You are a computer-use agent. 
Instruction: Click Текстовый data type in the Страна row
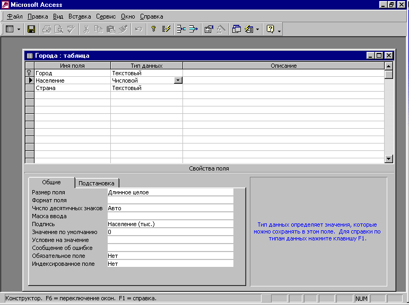click(146, 88)
